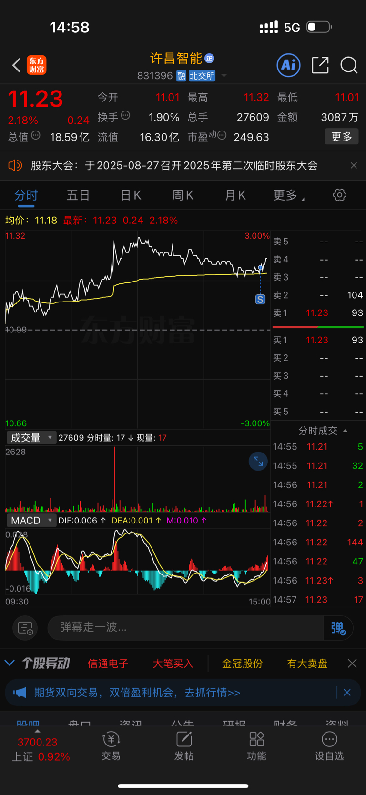Tap 有大卖盘 alert label
This screenshot has height=795, width=366.
pos(307,663)
